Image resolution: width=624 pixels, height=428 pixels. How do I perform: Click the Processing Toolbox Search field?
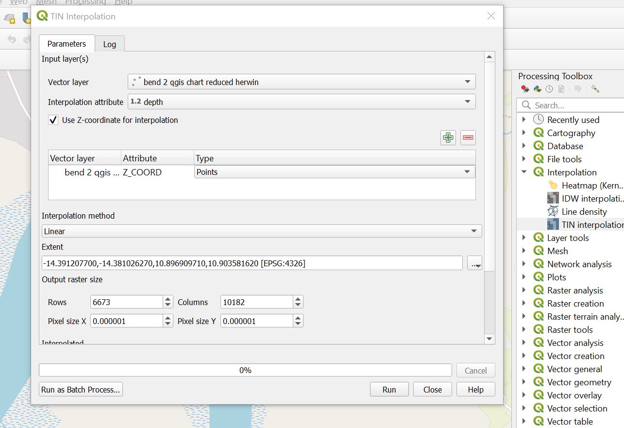[571, 105]
